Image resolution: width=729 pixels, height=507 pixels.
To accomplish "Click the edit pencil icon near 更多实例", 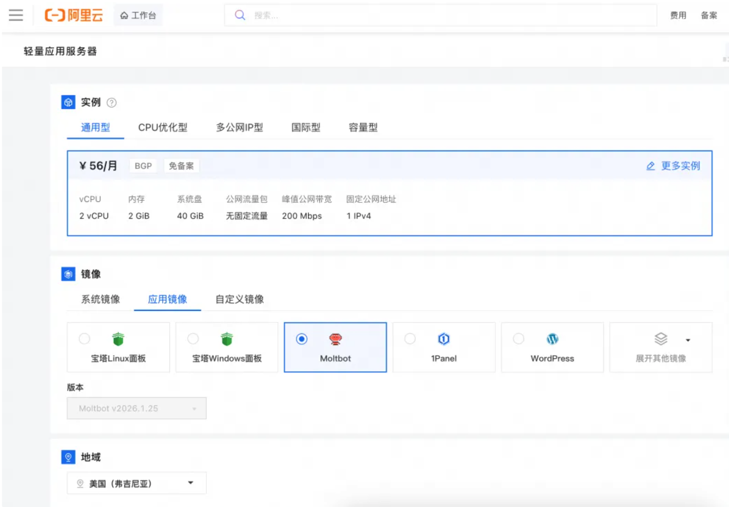I will (650, 166).
